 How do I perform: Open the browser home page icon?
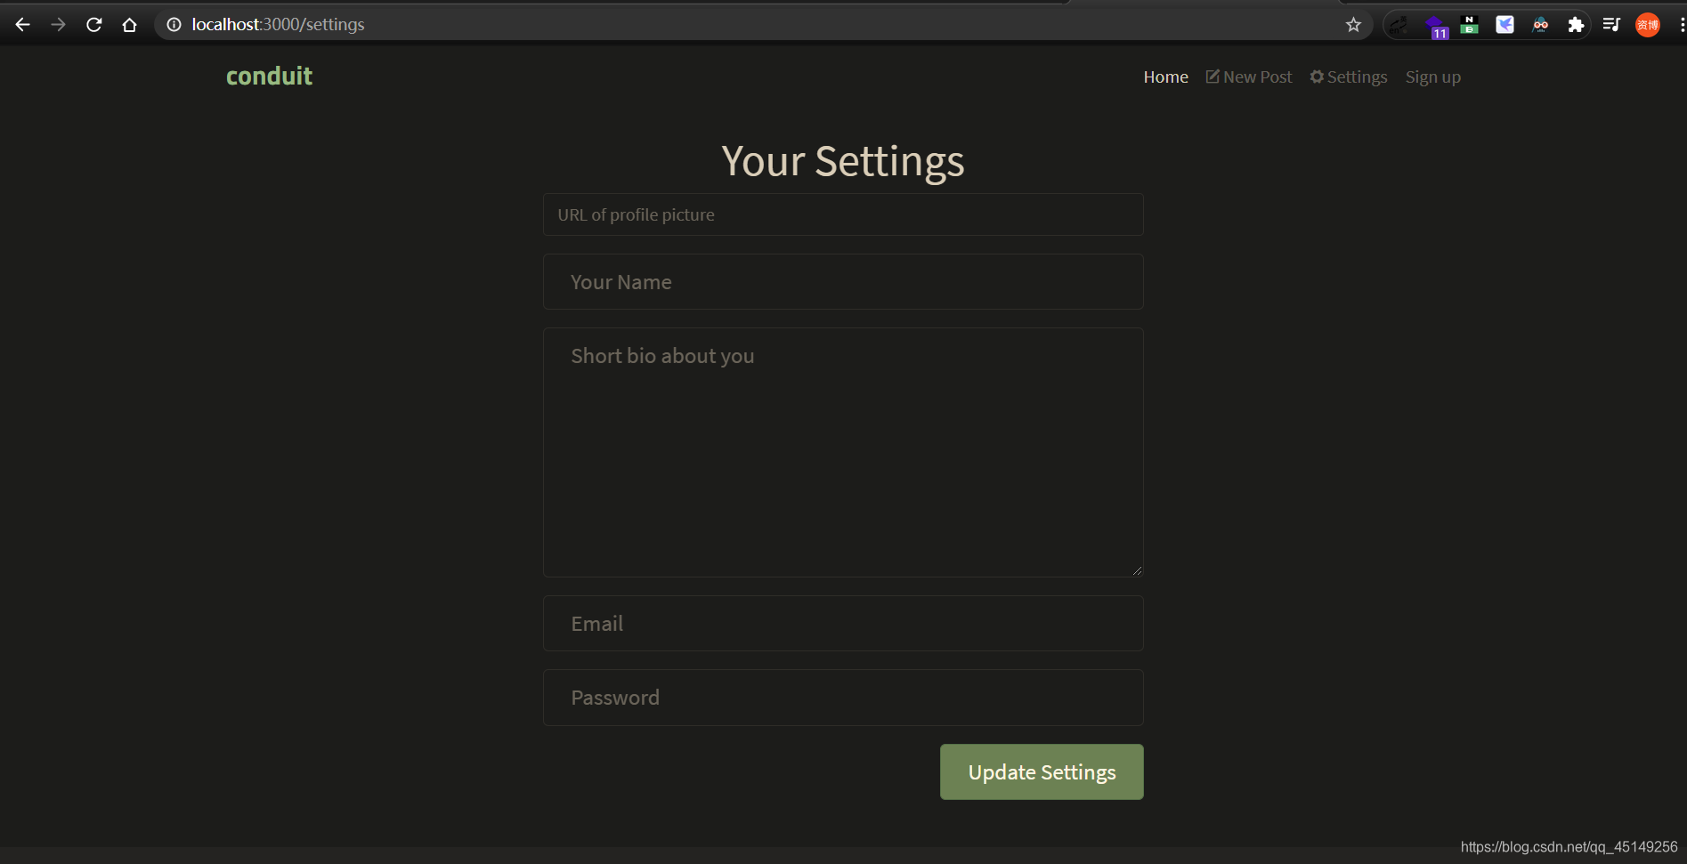(130, 25)
